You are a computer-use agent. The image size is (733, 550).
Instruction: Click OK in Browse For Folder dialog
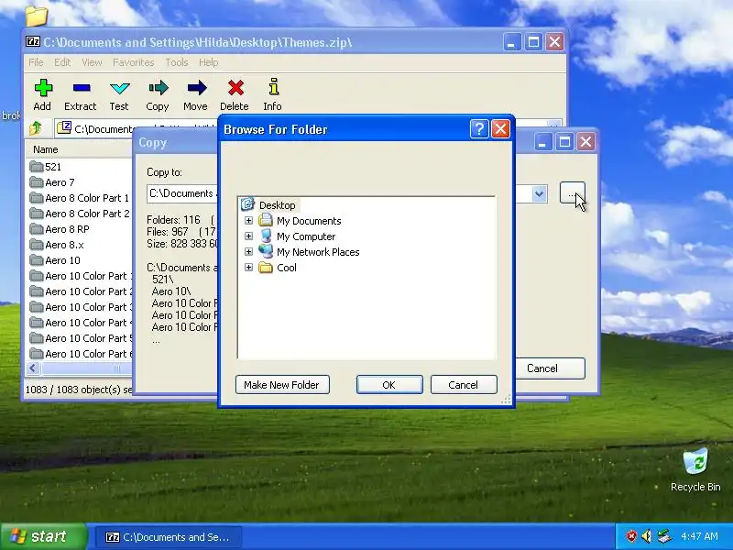[x=389, y=384]
